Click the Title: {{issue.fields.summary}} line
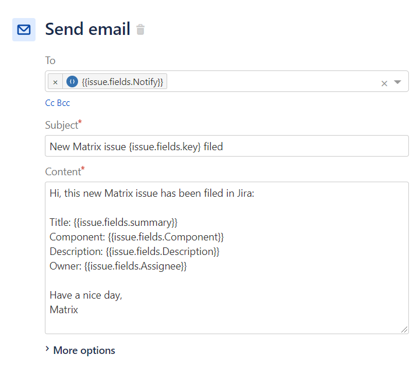Screen dimensions: 420x365 point(114,222)
